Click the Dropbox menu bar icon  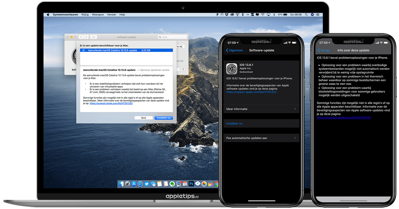(x=227, y=15)
